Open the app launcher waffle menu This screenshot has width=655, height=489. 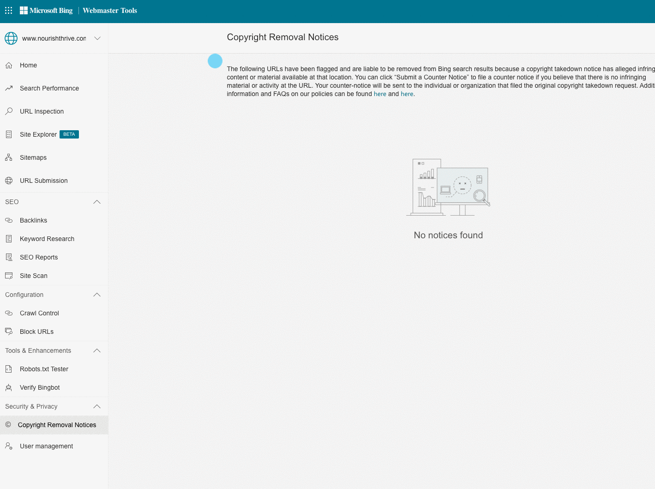(x=8, y=10)
